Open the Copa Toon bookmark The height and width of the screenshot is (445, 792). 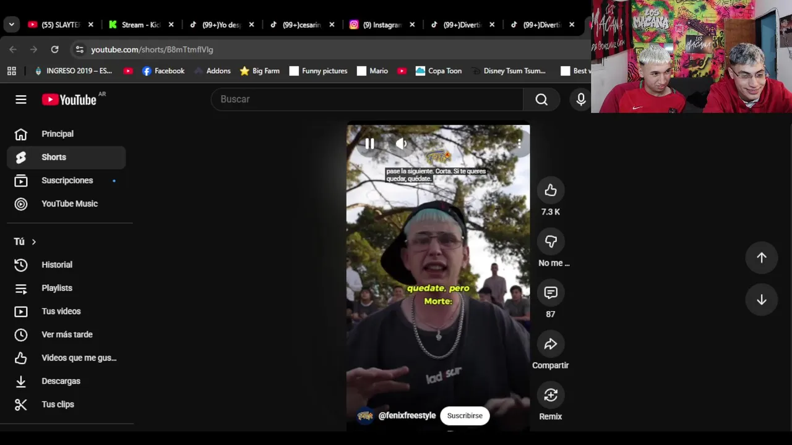(439, 71)
